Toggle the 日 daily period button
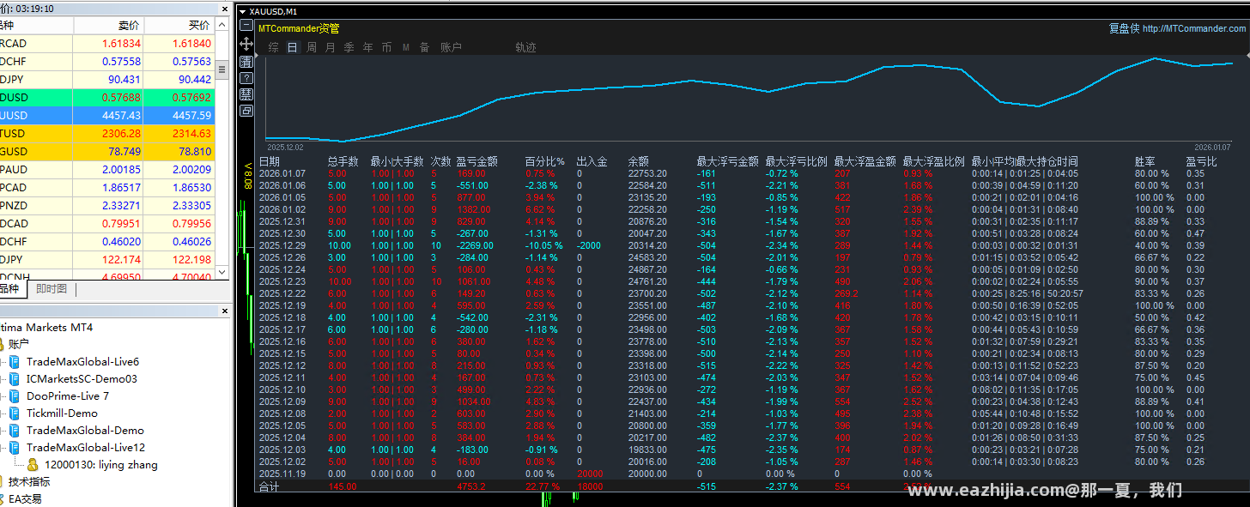The height and width of the screenshot is (507, 1250). (x=293, y=47)
